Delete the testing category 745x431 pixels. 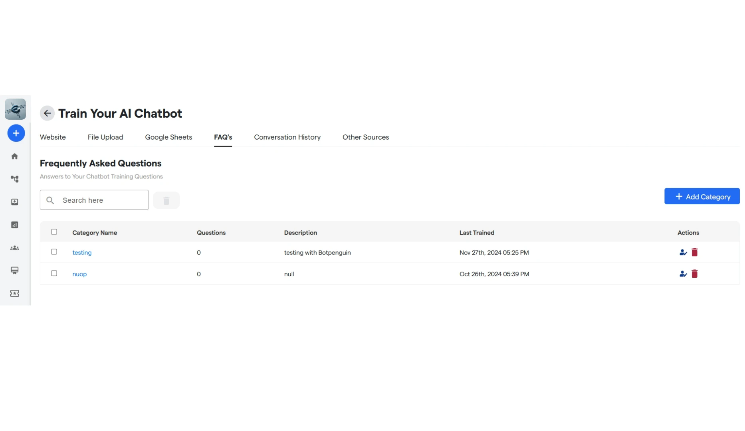(x=695, y=252)
